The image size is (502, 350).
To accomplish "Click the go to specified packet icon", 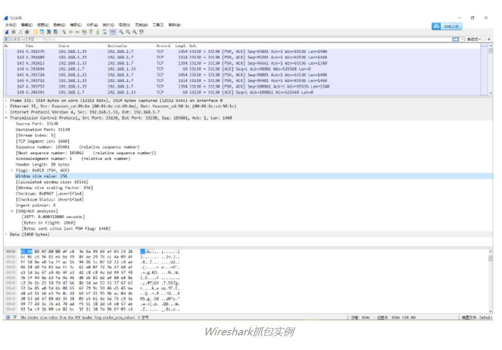I will (84, 32).
